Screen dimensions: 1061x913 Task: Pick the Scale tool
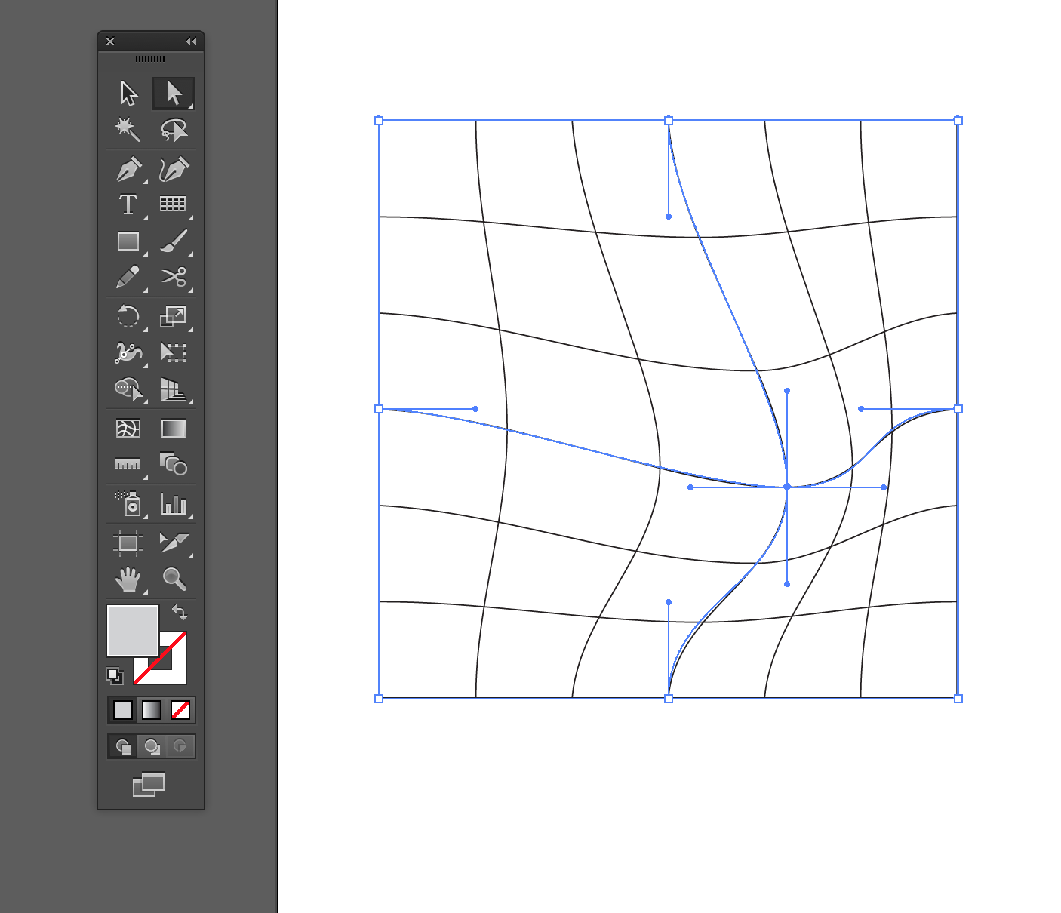coord(174,316)
